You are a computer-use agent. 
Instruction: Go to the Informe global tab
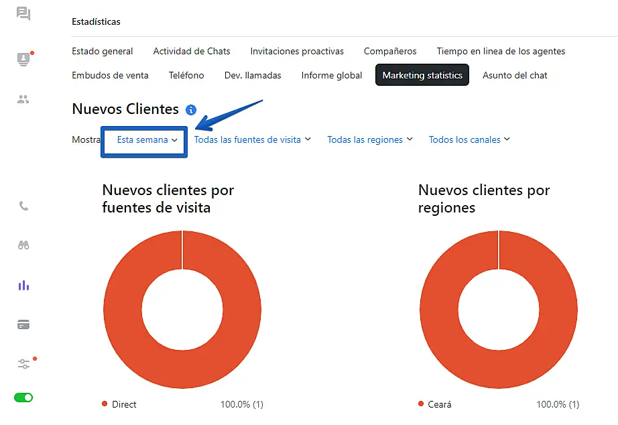coord(332,75)
